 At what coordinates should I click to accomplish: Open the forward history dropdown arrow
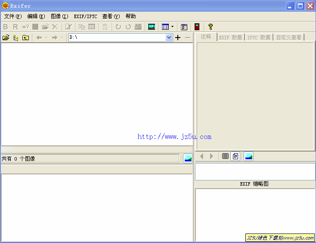(x=62, y=38)
